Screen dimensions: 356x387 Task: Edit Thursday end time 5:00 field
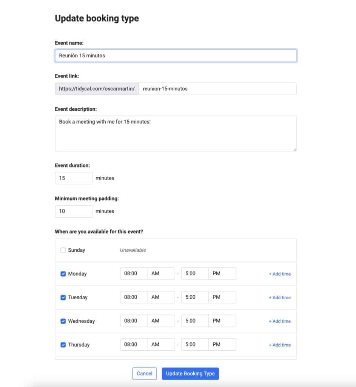195,345
